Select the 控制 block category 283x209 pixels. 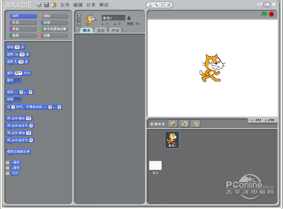click(x=54, y=16)
